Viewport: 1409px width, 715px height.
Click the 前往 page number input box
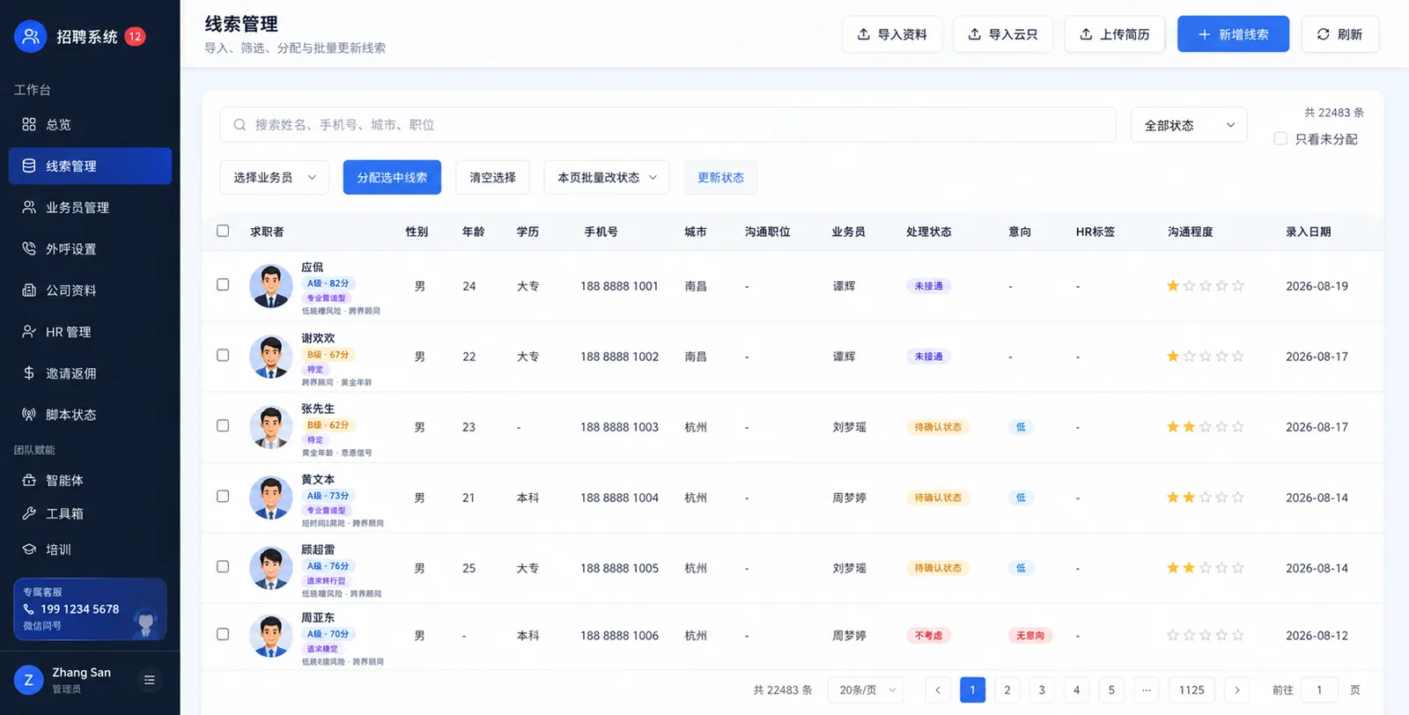pyautogui.click(x=1319, y=689)
